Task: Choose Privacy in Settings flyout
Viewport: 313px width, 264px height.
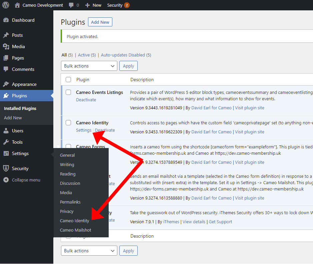Action: 67,212
